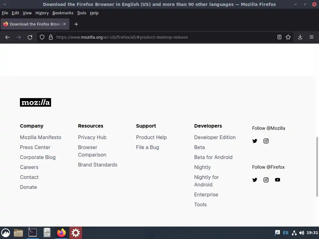Open Firefox application hamburger menu
This screenshot has height=239, width=319.
pyautogui.click(x=312, y=37)
